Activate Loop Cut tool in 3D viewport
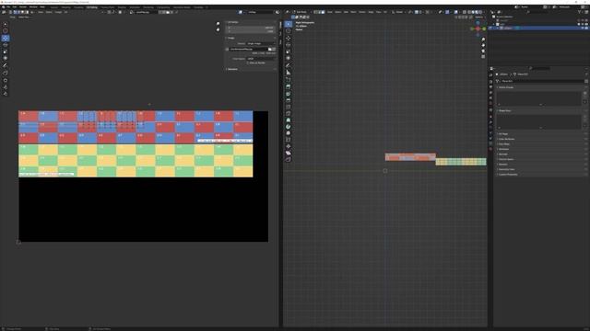This screenshot has height=331, width=590. point(289,107)
